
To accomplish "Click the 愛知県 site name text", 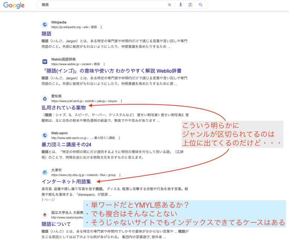I will click(x=56, y=96).
